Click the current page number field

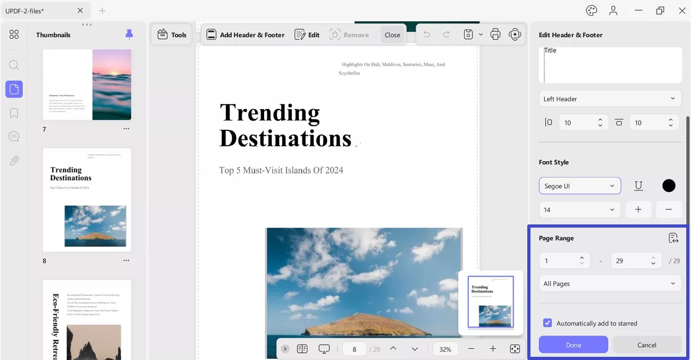click(354, 349)
